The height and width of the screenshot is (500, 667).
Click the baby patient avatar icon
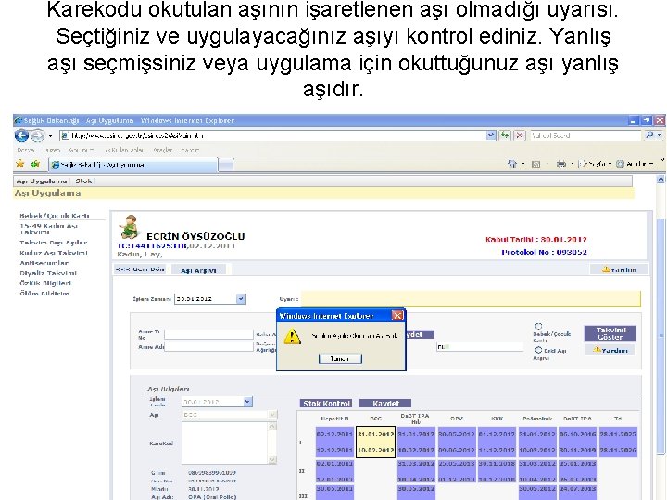(129, 227)
